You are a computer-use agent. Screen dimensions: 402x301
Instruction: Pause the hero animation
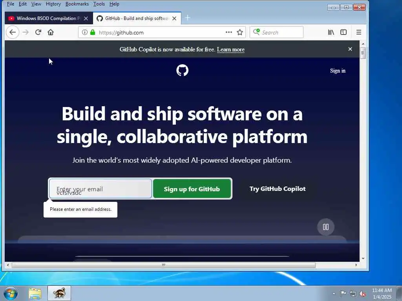tap(325, 227)
